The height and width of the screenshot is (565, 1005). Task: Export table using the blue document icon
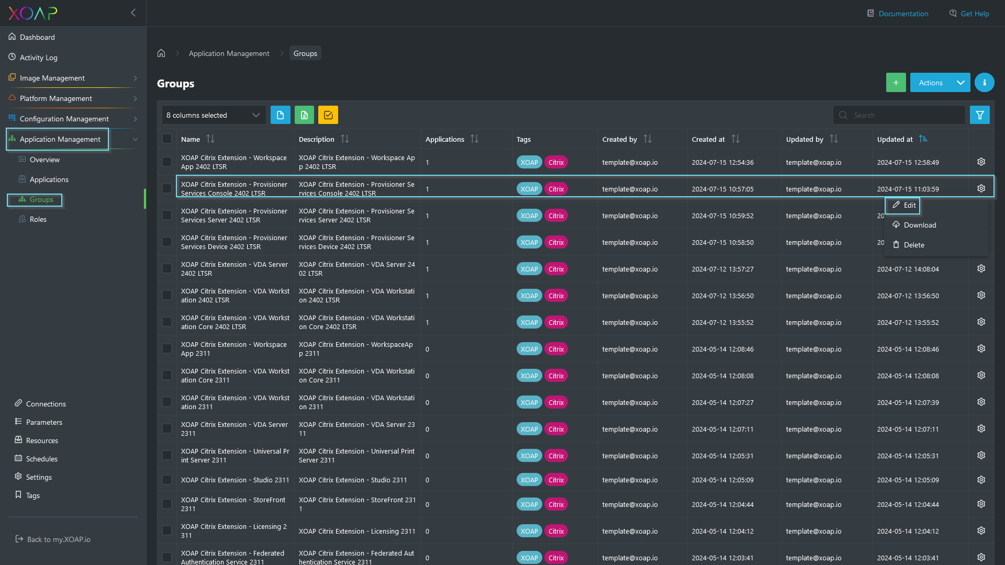pos(280,115)
